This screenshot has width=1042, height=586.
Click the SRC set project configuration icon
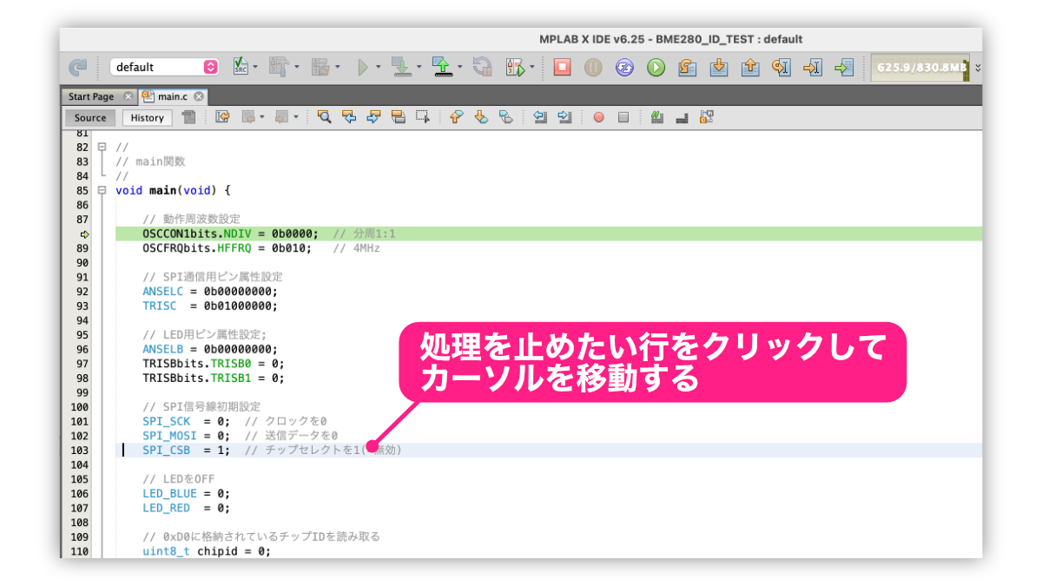241,67
